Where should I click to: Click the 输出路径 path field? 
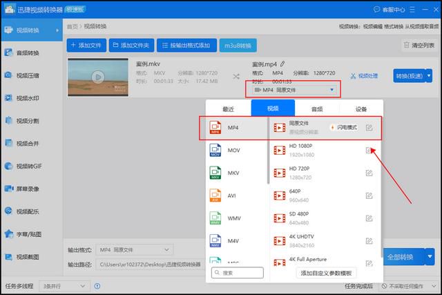point(151,265)
